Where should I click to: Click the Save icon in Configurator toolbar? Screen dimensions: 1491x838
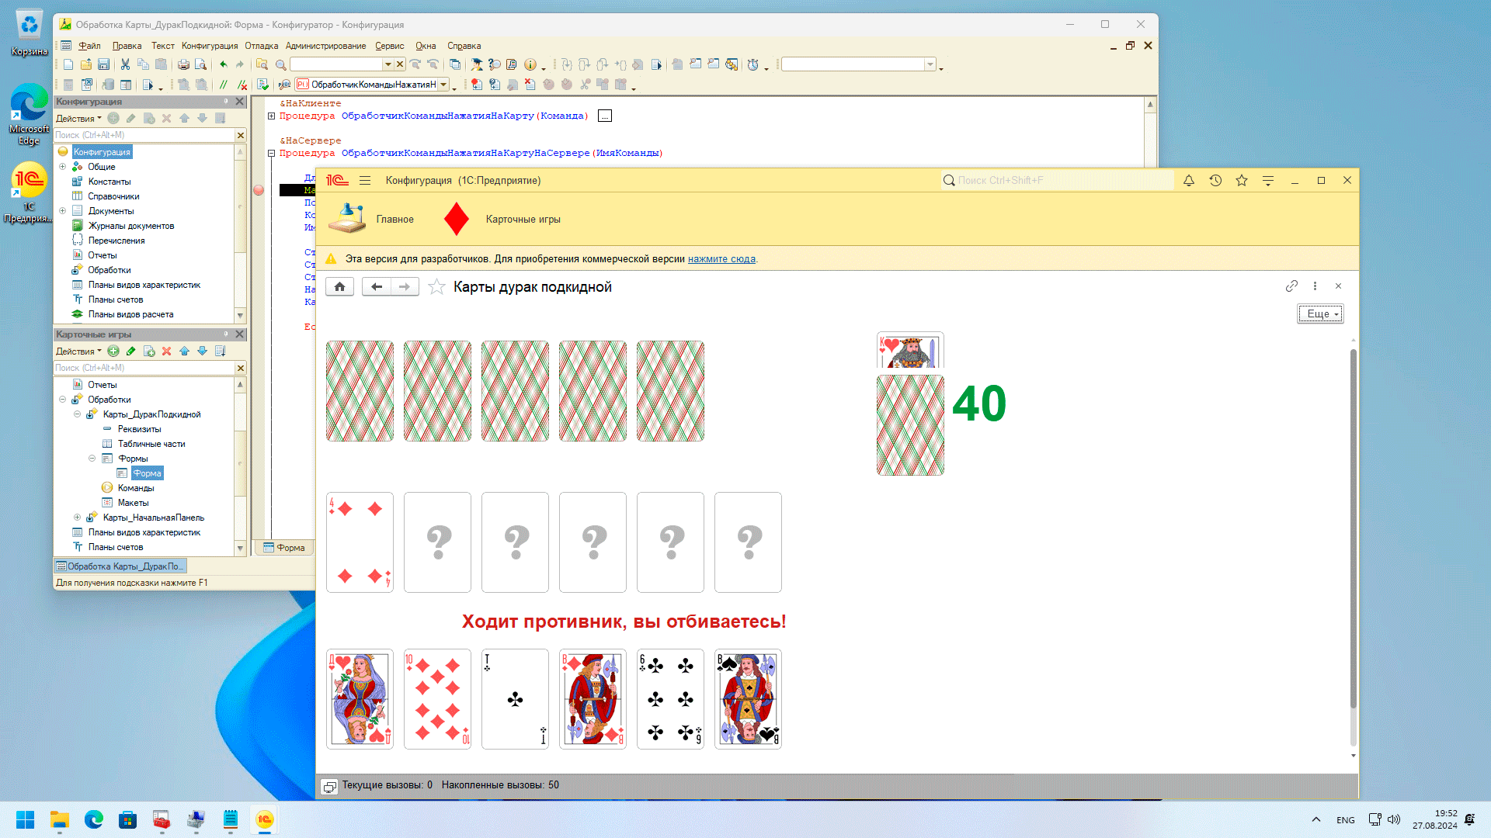click(103, 64)
